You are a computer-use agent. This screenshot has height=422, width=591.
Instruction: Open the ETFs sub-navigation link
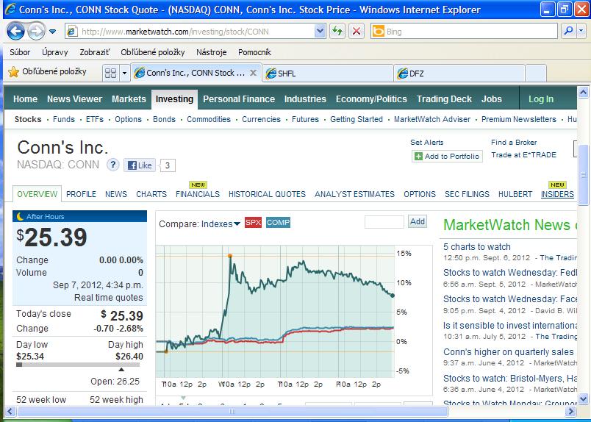click(95, 120)
